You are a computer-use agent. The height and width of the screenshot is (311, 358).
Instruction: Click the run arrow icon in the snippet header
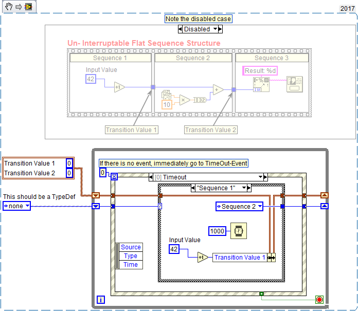pos(19,7)
